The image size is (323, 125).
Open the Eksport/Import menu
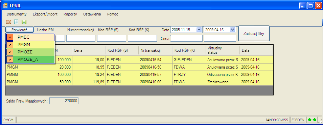(x=45, y=14)
